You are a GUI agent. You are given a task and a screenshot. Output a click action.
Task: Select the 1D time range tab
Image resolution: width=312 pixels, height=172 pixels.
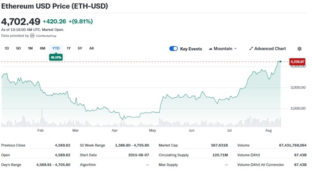(7, 48)
